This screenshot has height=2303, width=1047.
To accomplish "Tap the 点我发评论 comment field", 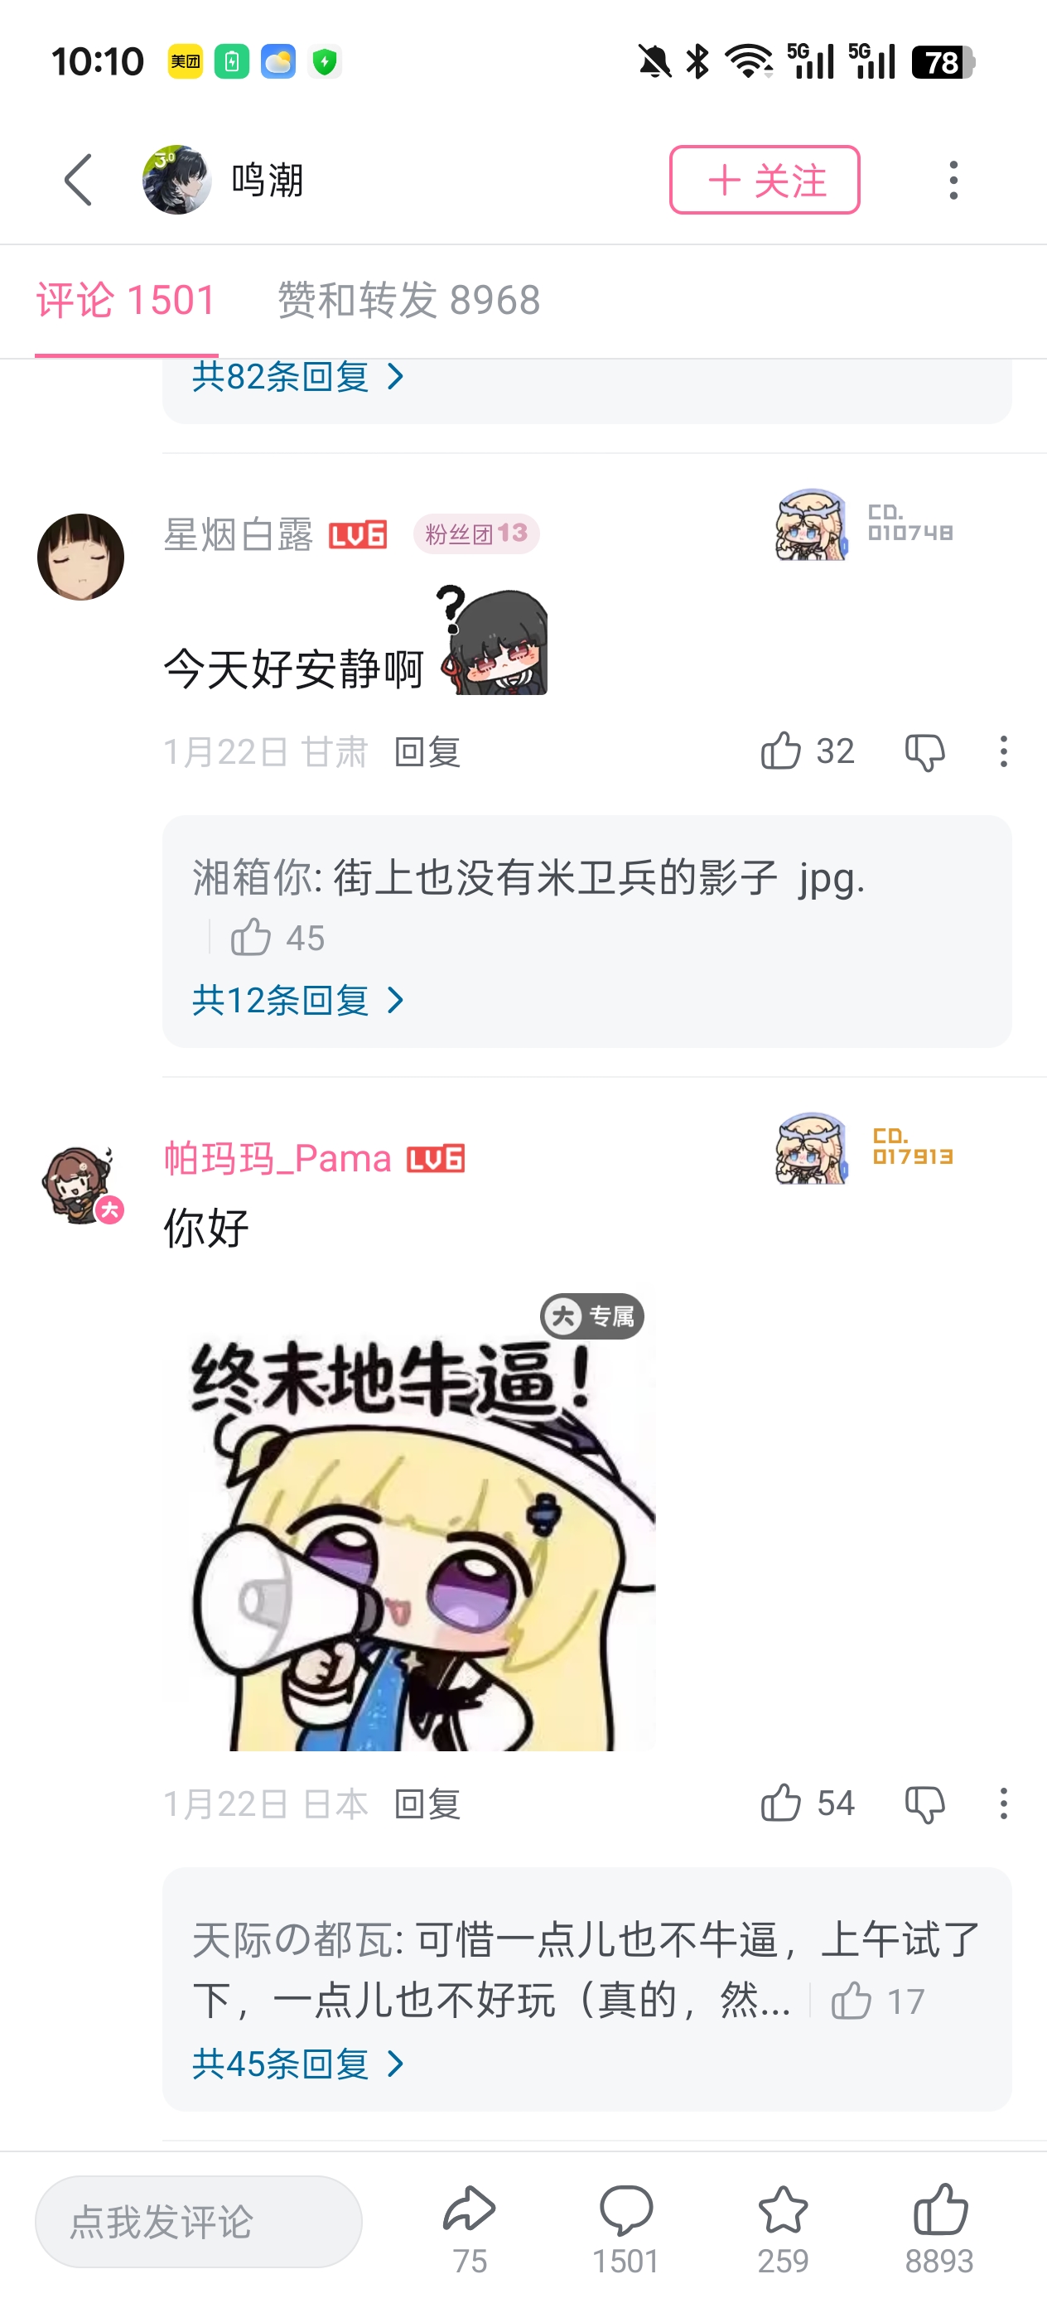I will (199, 2222).
